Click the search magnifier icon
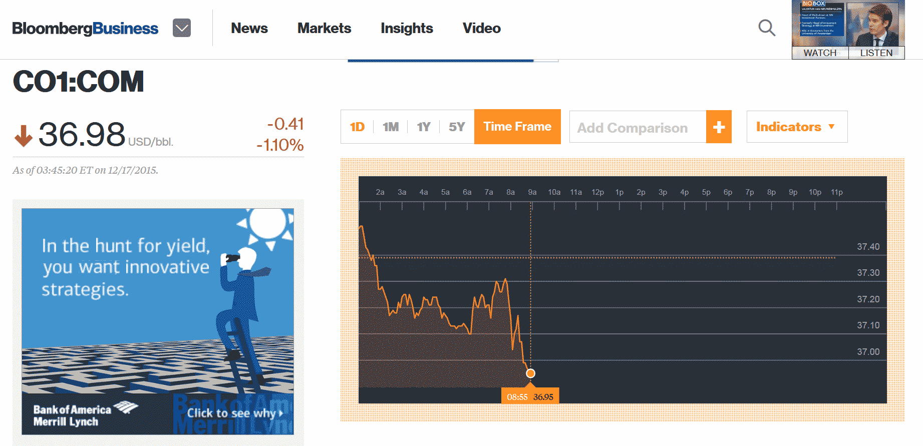The image size is (923, 446). click(766, 28)
